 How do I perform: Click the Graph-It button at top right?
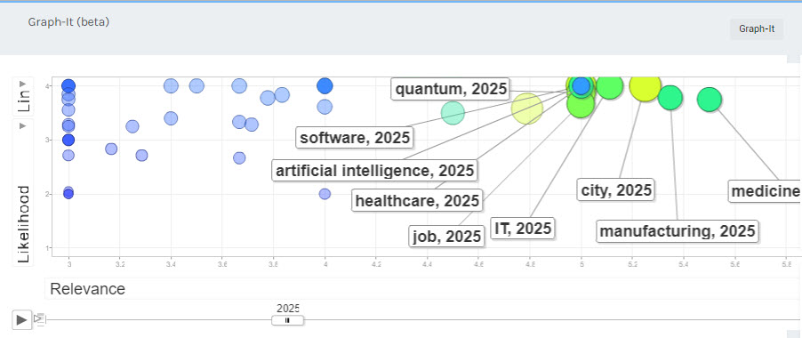tap(757, 29)
